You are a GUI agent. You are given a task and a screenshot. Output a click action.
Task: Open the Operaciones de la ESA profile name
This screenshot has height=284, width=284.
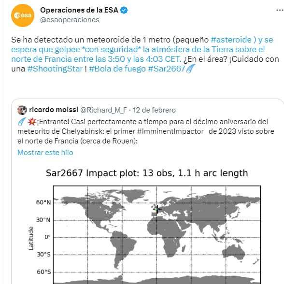click(x=79, y=10)
